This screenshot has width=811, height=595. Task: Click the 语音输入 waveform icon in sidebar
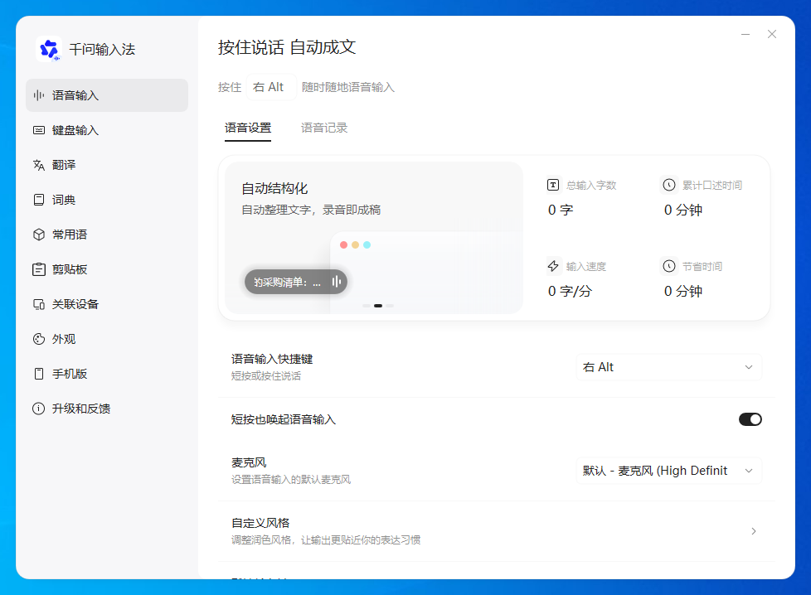pyautogui.click(x=39, y=95)
